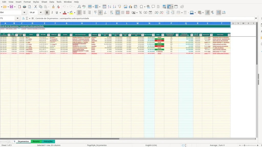Open Borders dropdown arrow
The height and width of the screenshot is (147, 262).
[x=182, y=13]
